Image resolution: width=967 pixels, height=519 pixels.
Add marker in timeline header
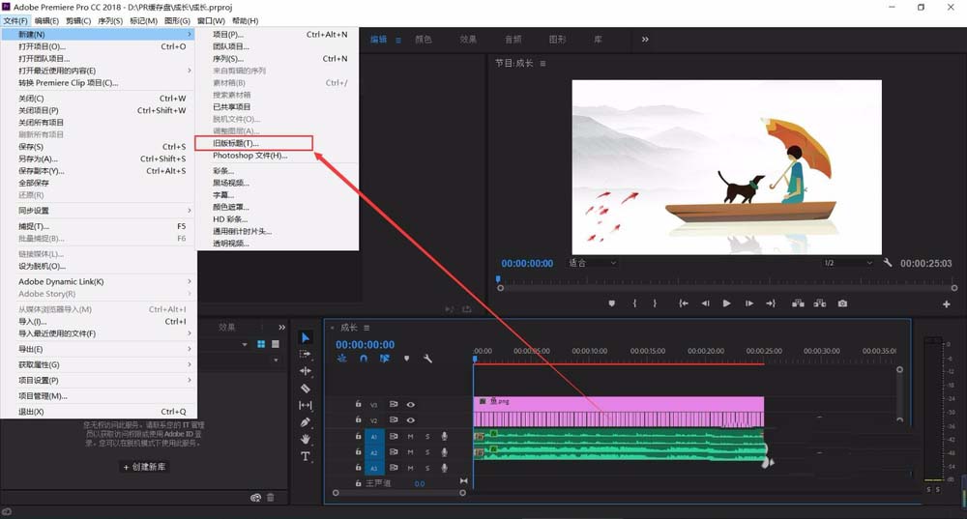point(406,359)
